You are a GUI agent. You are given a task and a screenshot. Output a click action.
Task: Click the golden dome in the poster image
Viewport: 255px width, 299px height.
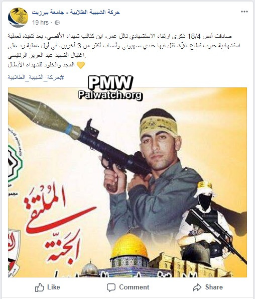tap(130, 246)
